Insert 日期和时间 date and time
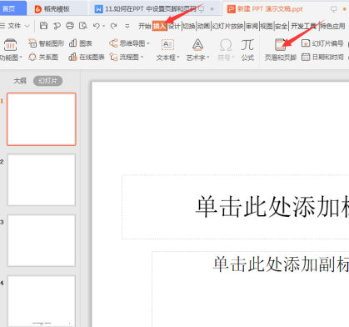The width and height of the screenshot is (349, 327). pos(322,58)
